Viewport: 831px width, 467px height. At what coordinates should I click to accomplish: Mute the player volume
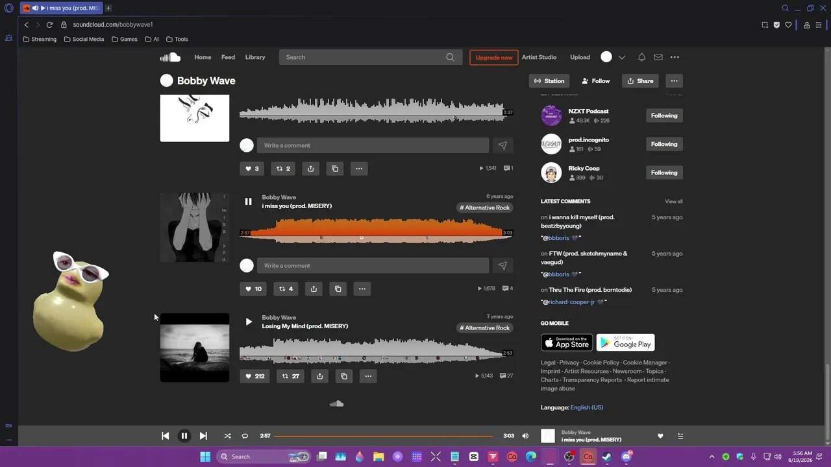click(525, 436)
